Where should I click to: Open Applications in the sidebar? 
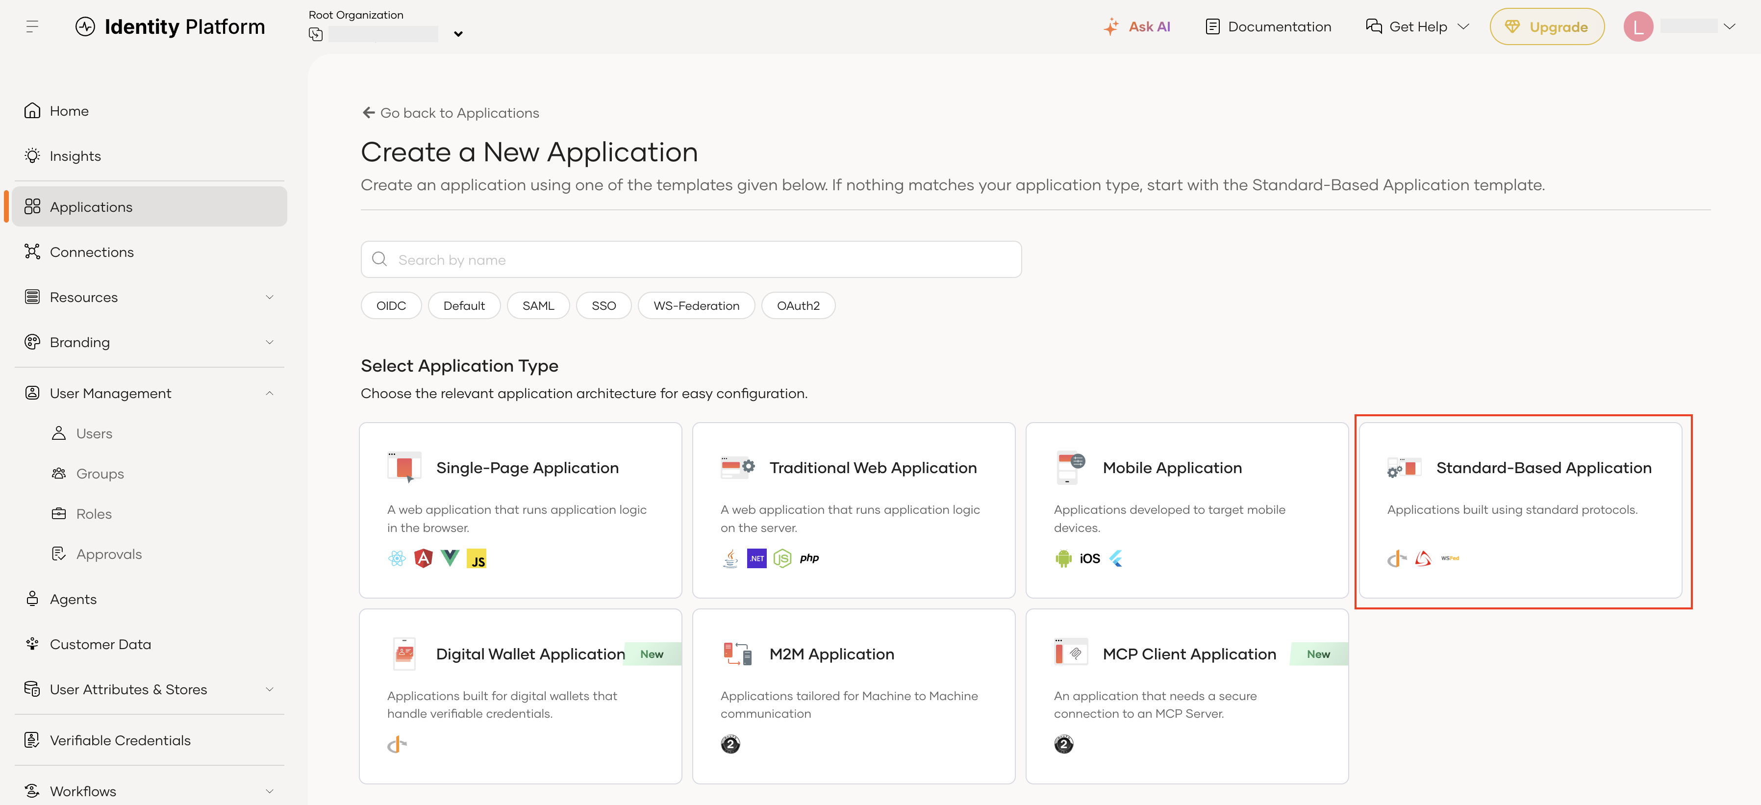(x=150, y=206)
